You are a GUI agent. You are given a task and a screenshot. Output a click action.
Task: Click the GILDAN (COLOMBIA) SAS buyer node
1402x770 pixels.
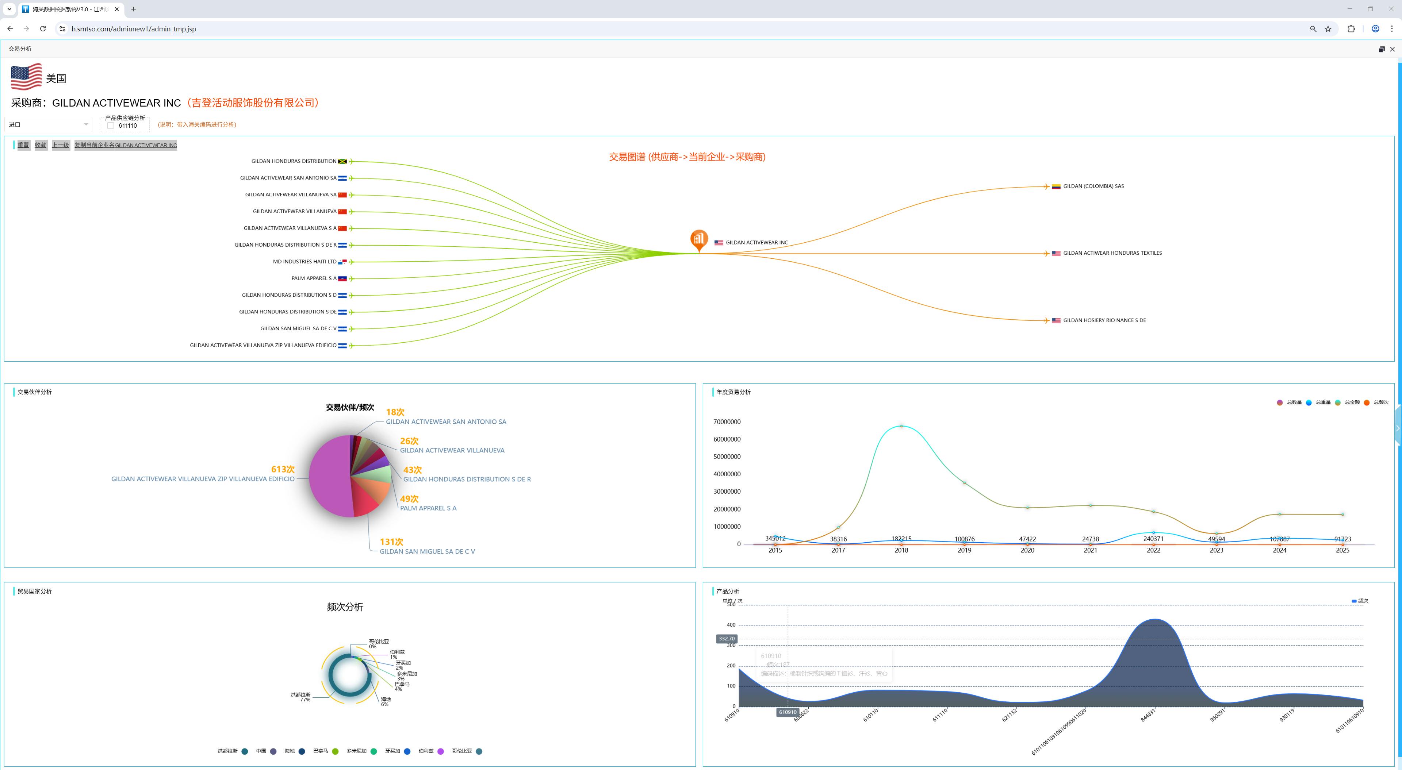pos(1093,186)
